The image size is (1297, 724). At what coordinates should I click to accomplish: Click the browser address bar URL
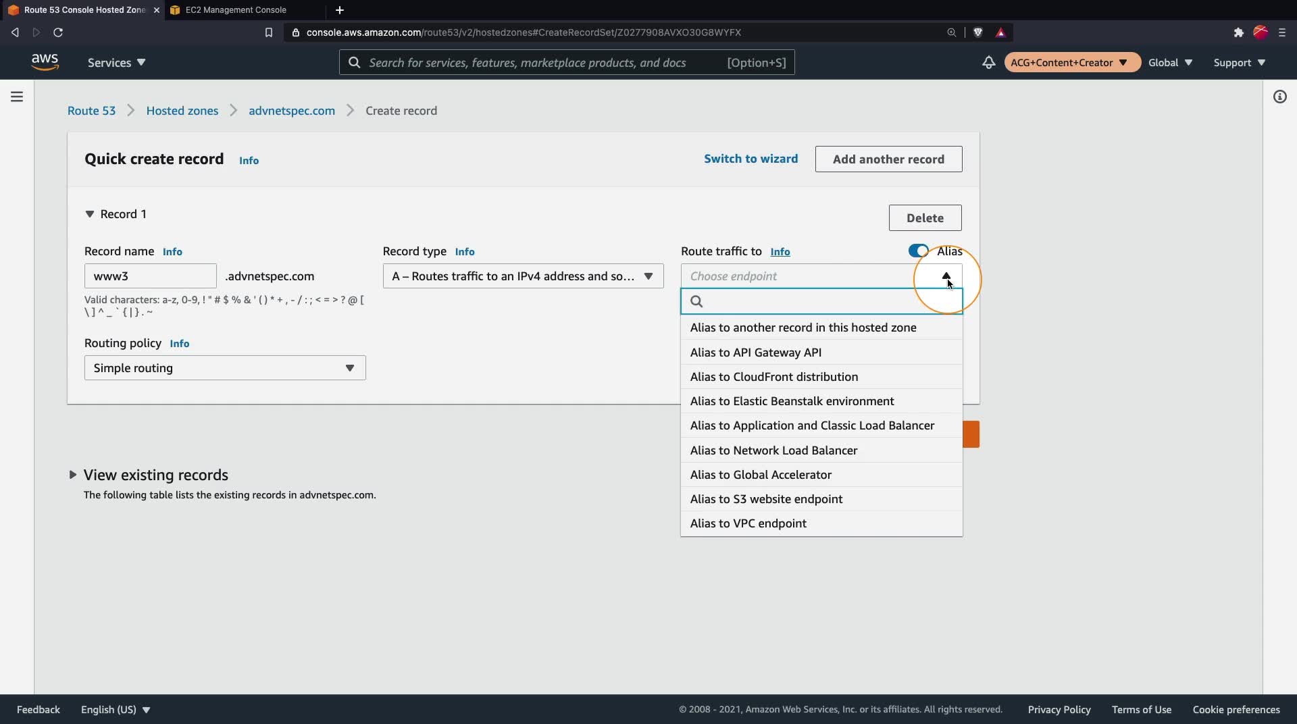[524, 32]
